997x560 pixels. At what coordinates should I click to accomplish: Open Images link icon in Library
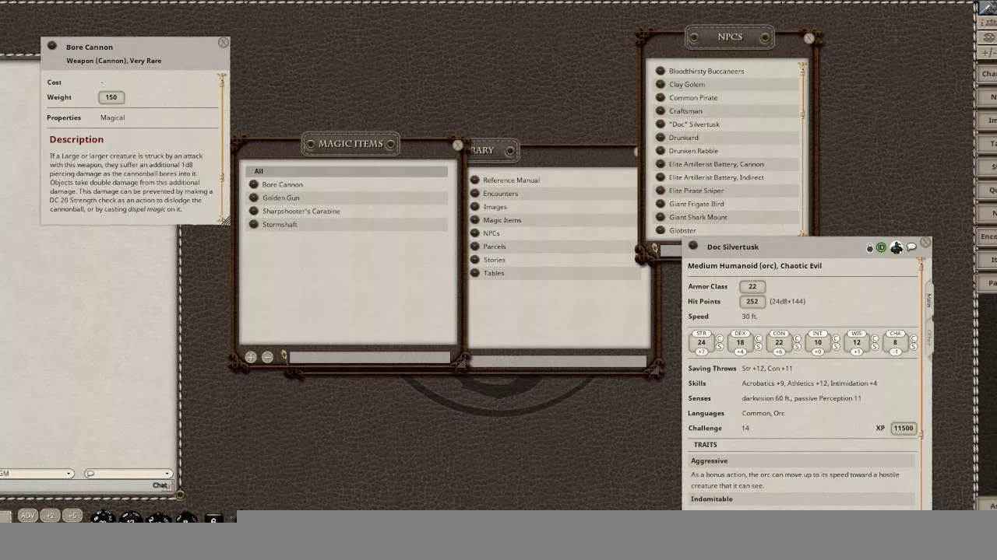click(474, 206)
